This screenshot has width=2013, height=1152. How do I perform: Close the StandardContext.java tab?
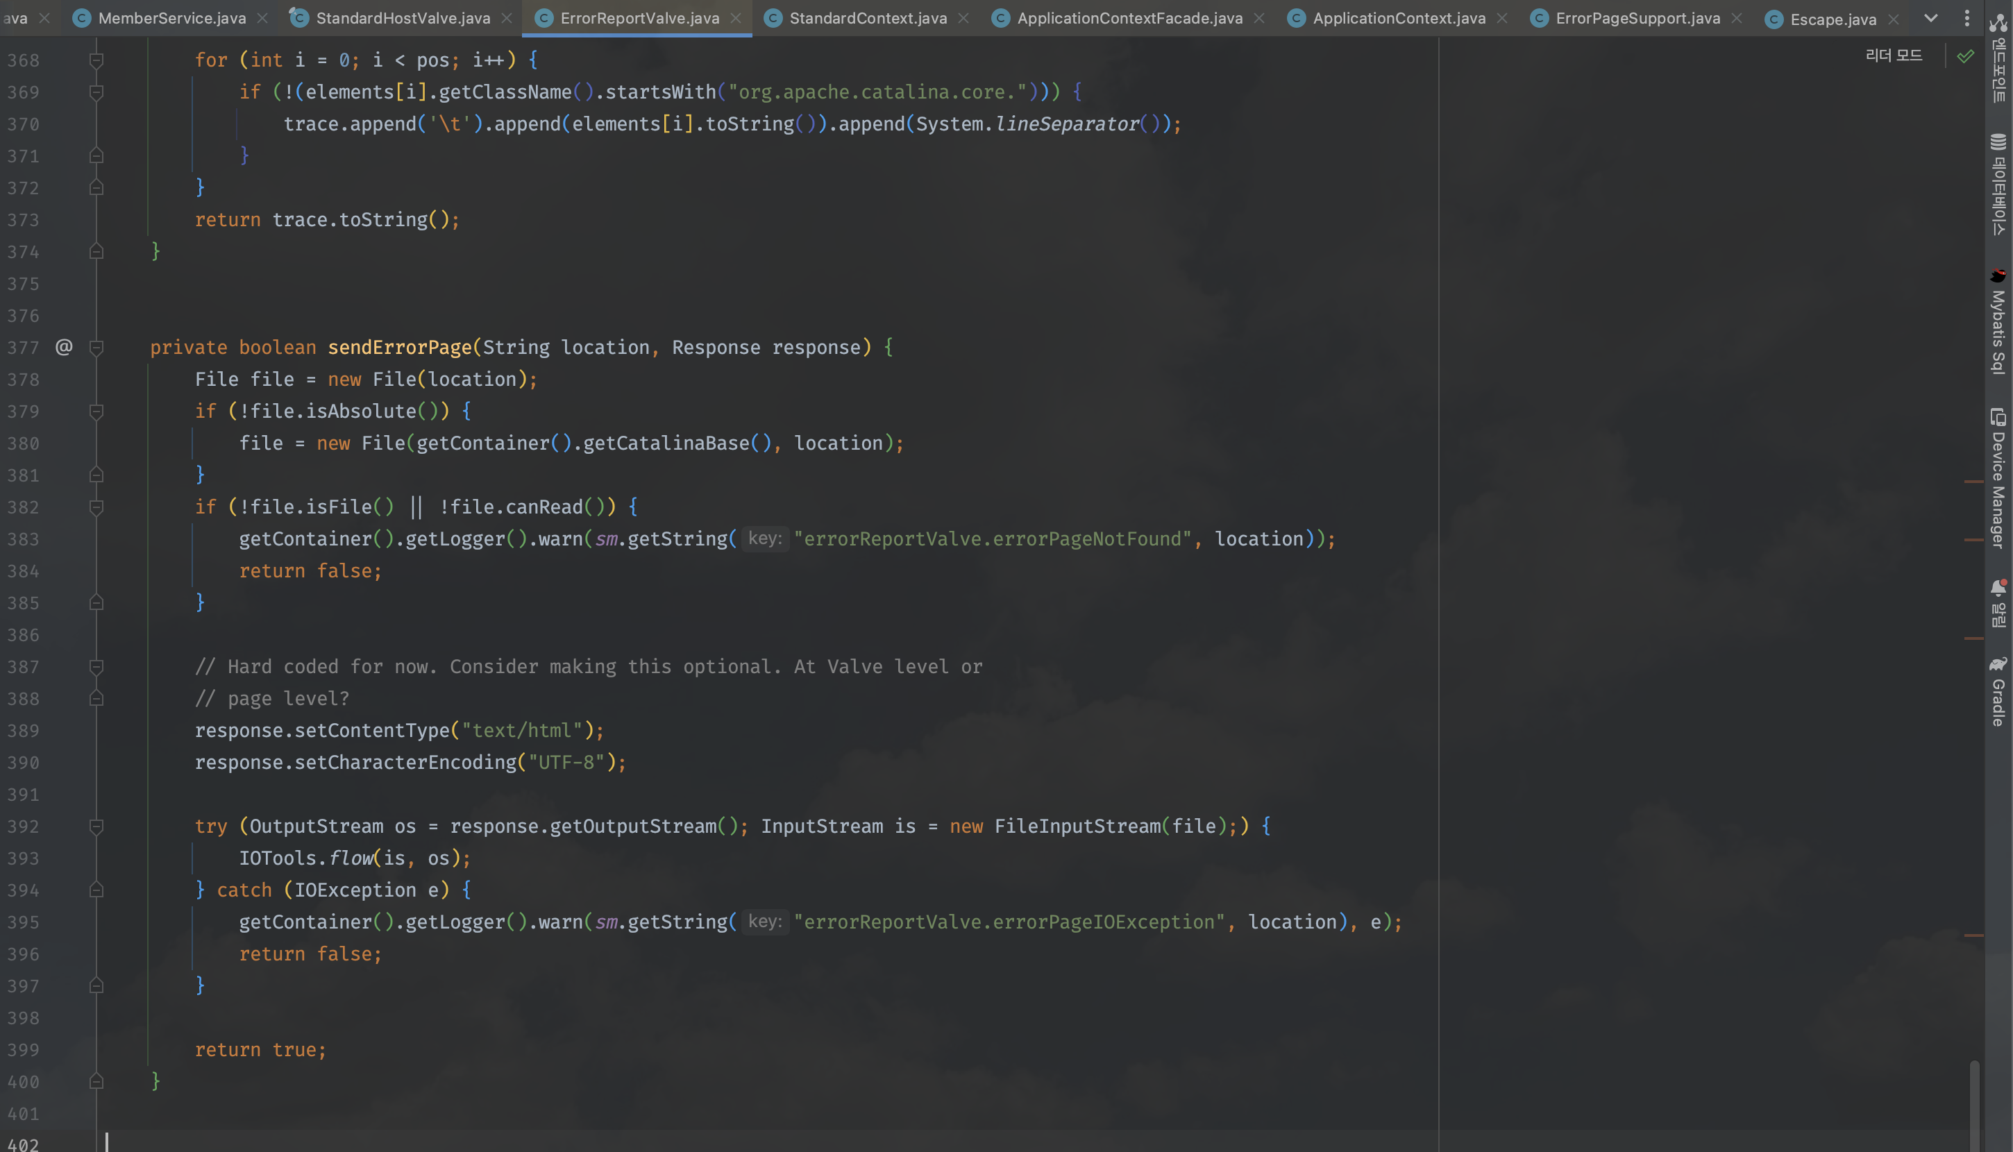pos(963,18)
